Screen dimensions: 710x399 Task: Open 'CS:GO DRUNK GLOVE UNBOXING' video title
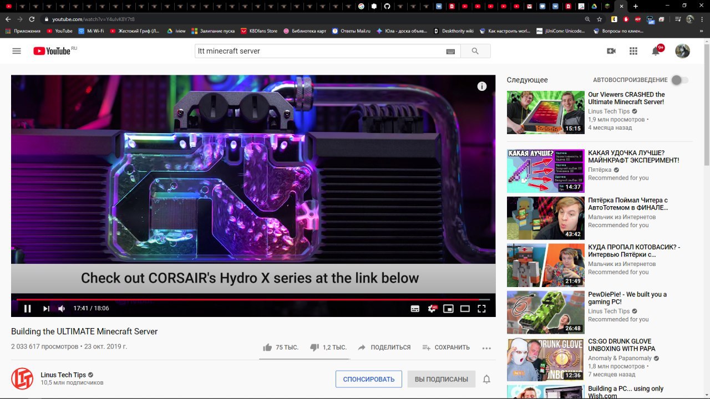(x=622, y=345)
